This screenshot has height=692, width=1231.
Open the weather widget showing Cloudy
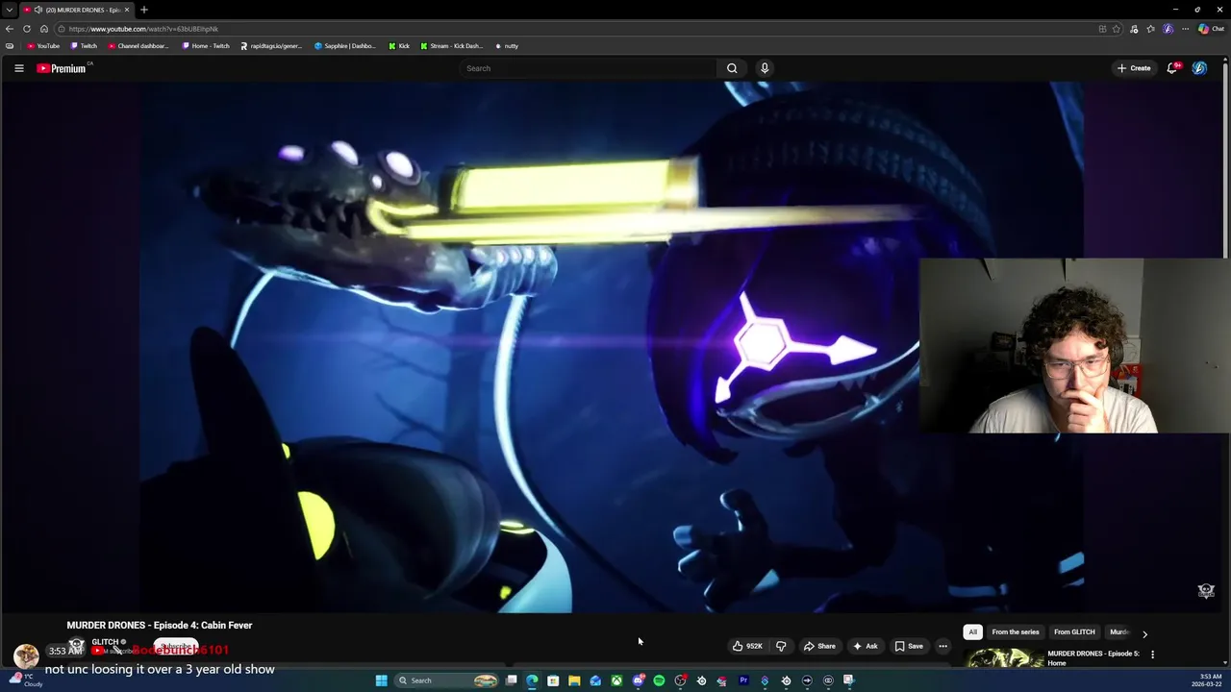(26, 680)
